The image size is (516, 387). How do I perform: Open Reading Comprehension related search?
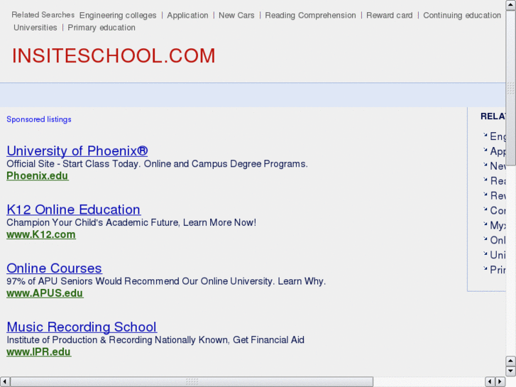(310, 16)
